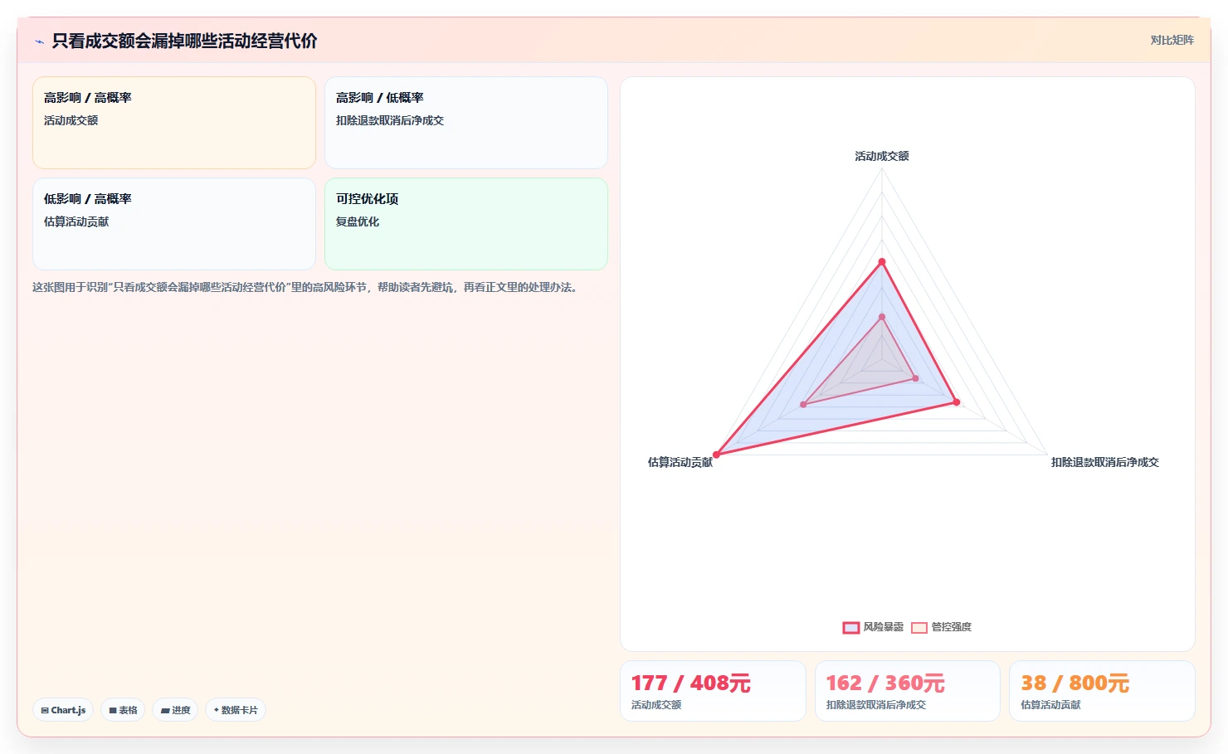Viewport: 1228px width, 754px height.
Task: Select the 低影响 / 高概率 card
Action: [x=174, y=224]
